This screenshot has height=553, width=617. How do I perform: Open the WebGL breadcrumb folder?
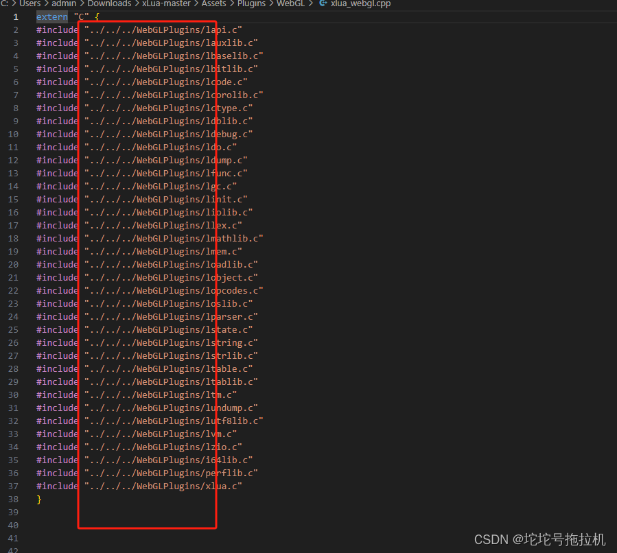pos(291,3)
